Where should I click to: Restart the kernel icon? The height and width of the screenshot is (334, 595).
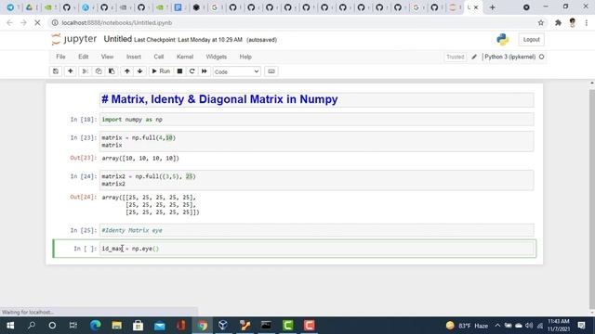click(192, 71)
